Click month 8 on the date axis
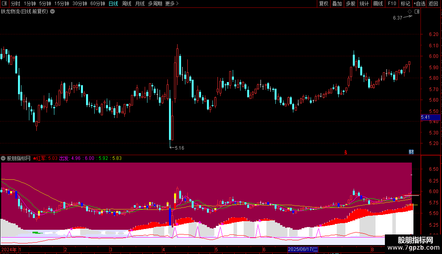 coord(372,249)
